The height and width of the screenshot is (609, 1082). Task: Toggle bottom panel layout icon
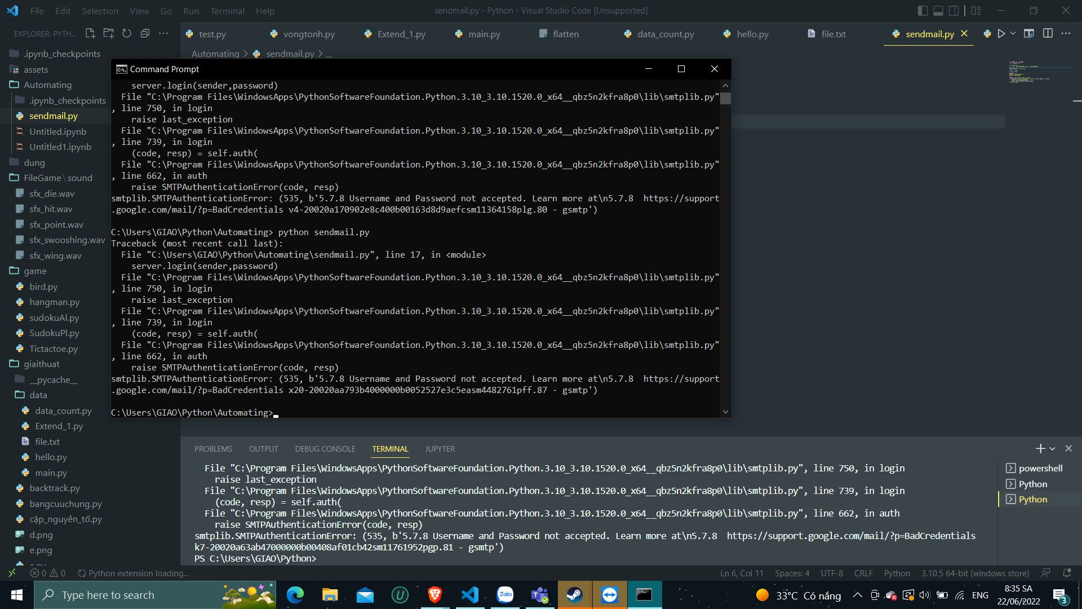938,11
